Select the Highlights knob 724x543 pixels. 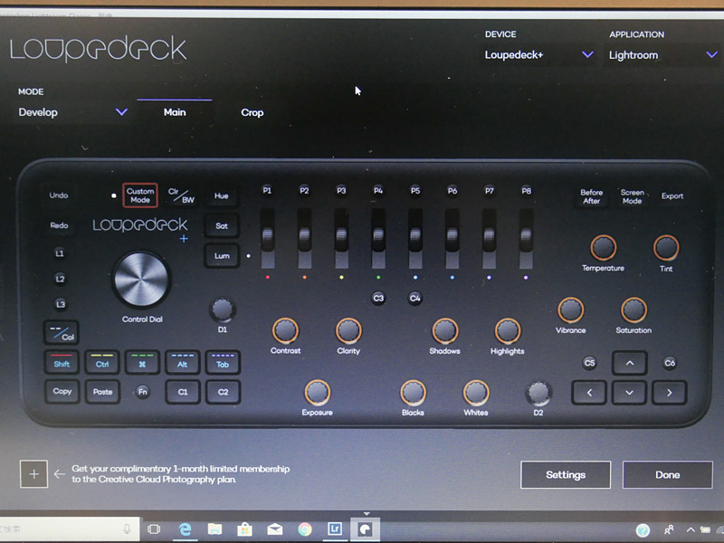click(508, 331)
